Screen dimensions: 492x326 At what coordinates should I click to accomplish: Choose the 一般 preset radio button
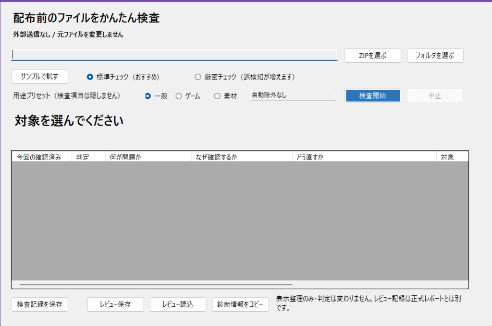point(156,96)
